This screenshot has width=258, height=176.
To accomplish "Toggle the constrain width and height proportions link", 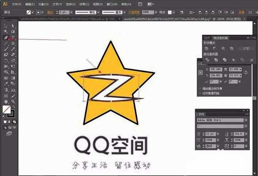I will (x=246, y=72).
